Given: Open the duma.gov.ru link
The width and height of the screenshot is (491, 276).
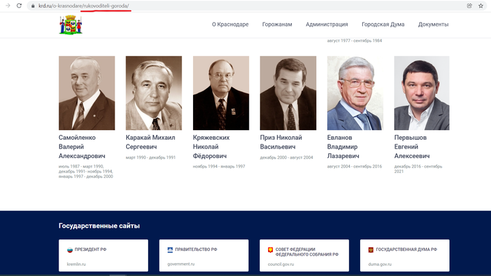Looking at the screenshot, I should (x=380, y=264).
